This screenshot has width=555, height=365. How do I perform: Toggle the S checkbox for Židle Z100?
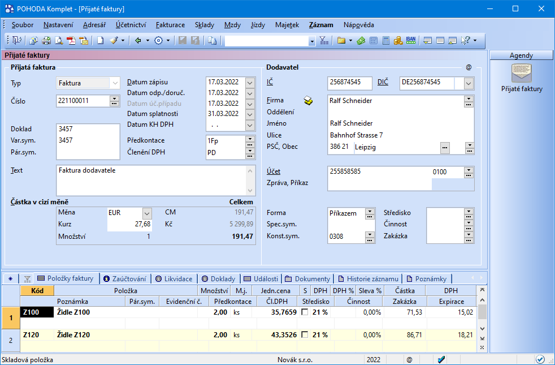tap(305, 312)
